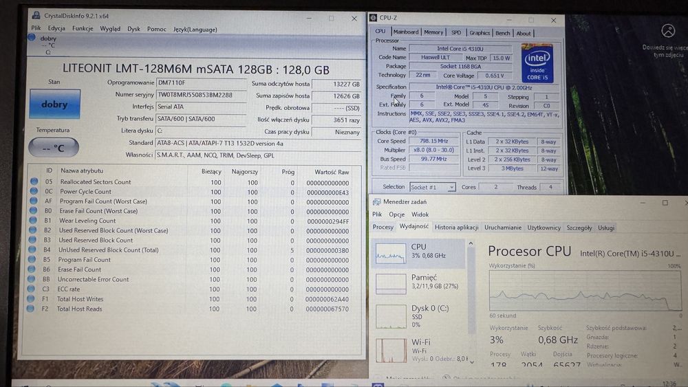Switch to the Wydajność tab in Task Manager

click(413, 226)
